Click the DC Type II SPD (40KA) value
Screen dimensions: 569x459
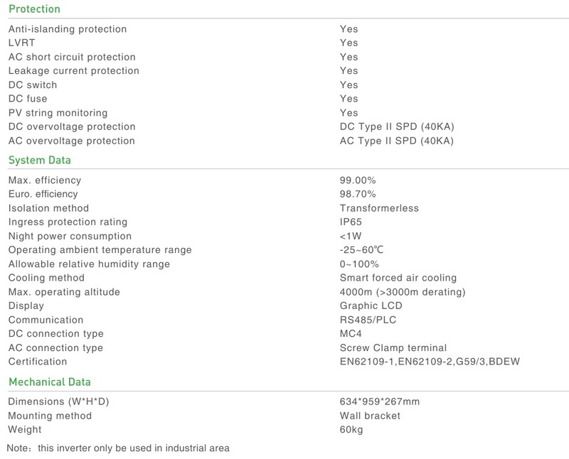click(x=397, y=127)
